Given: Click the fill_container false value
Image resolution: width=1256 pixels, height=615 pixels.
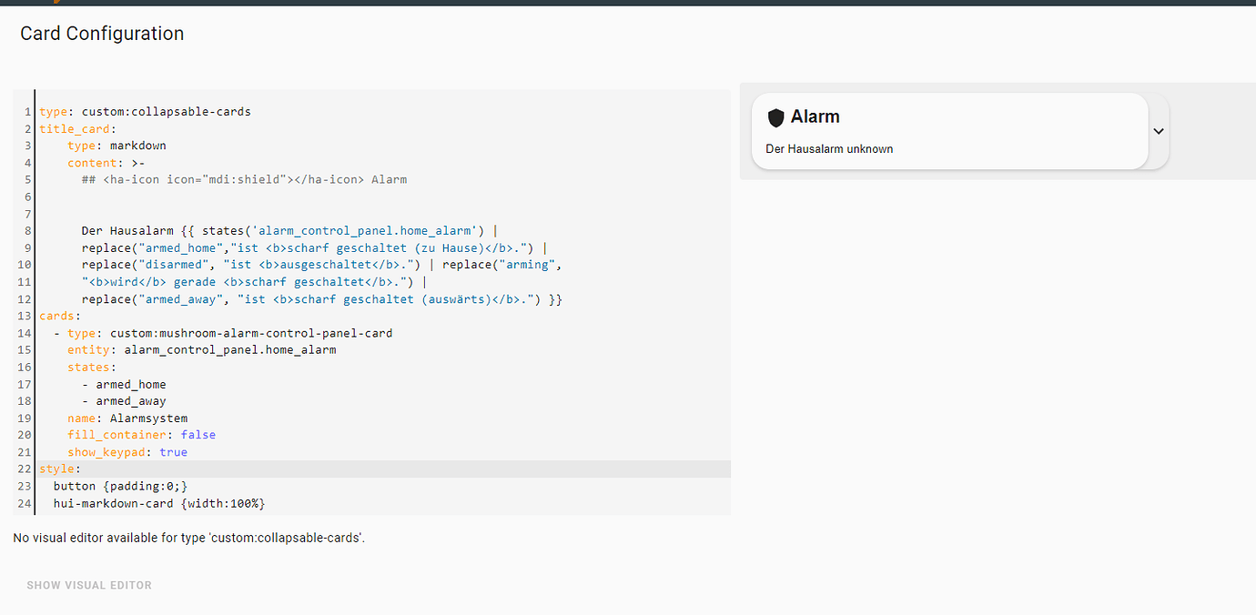Looking at the screenshot, I should pos(198,435).
